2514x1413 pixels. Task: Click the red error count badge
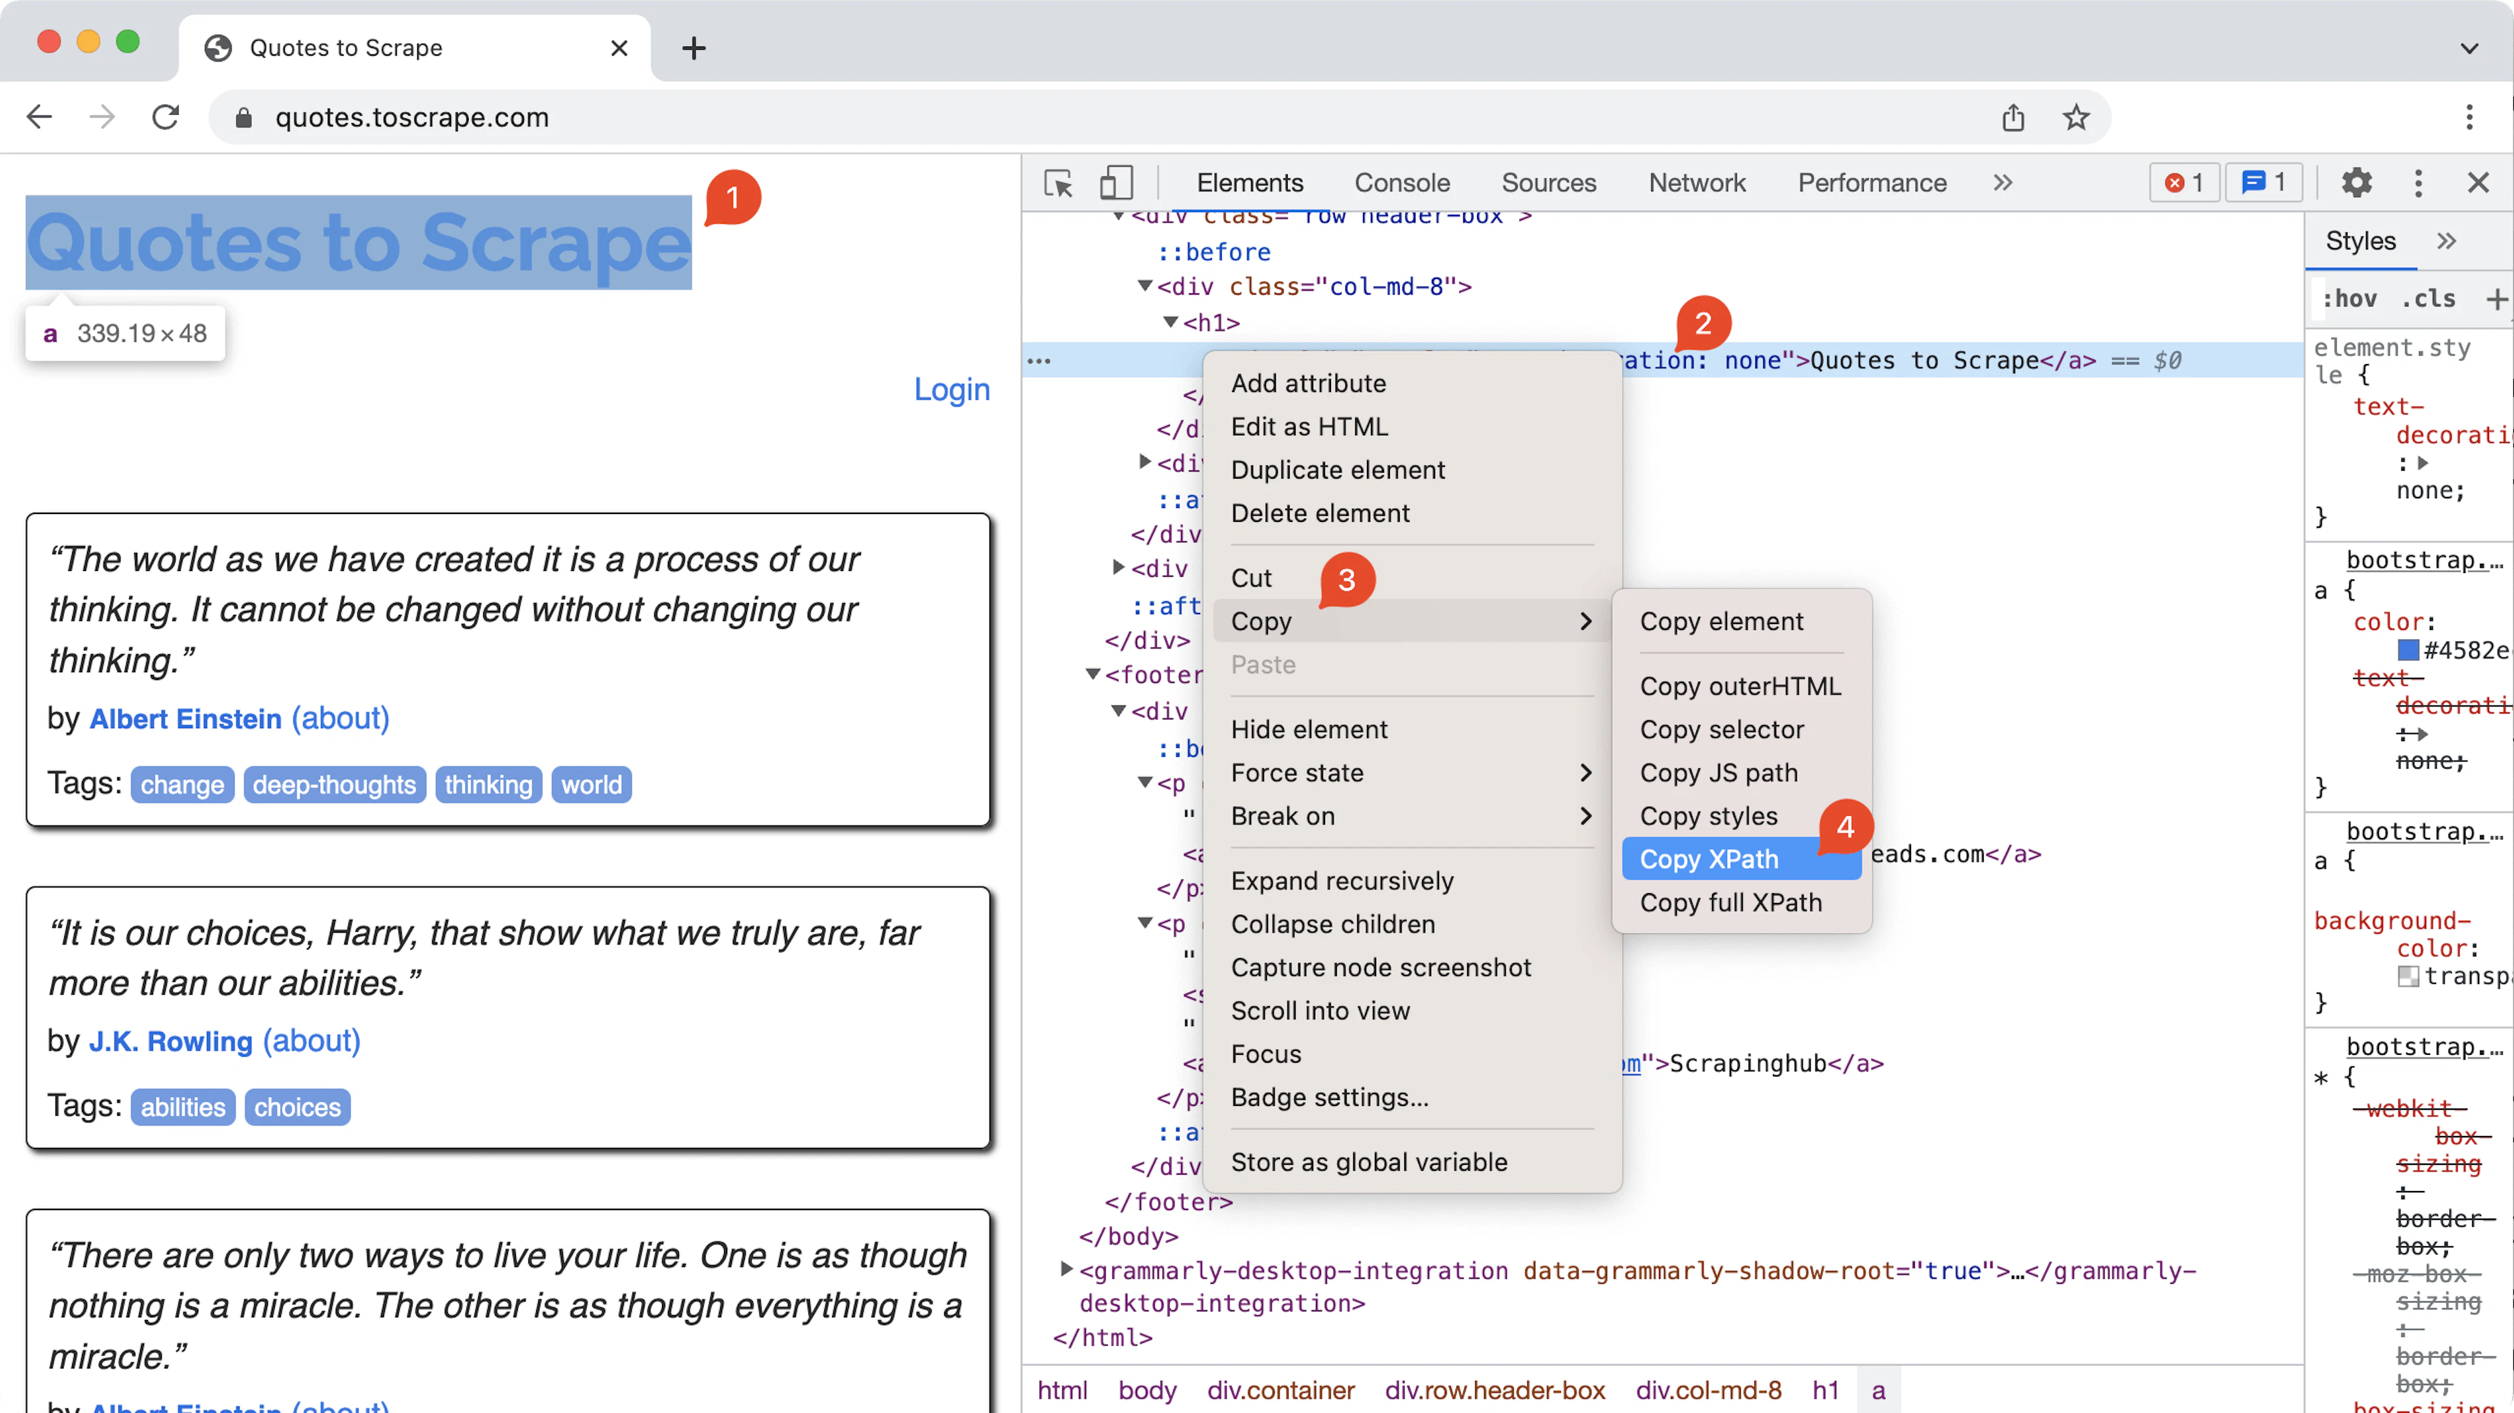point(2183,183)
